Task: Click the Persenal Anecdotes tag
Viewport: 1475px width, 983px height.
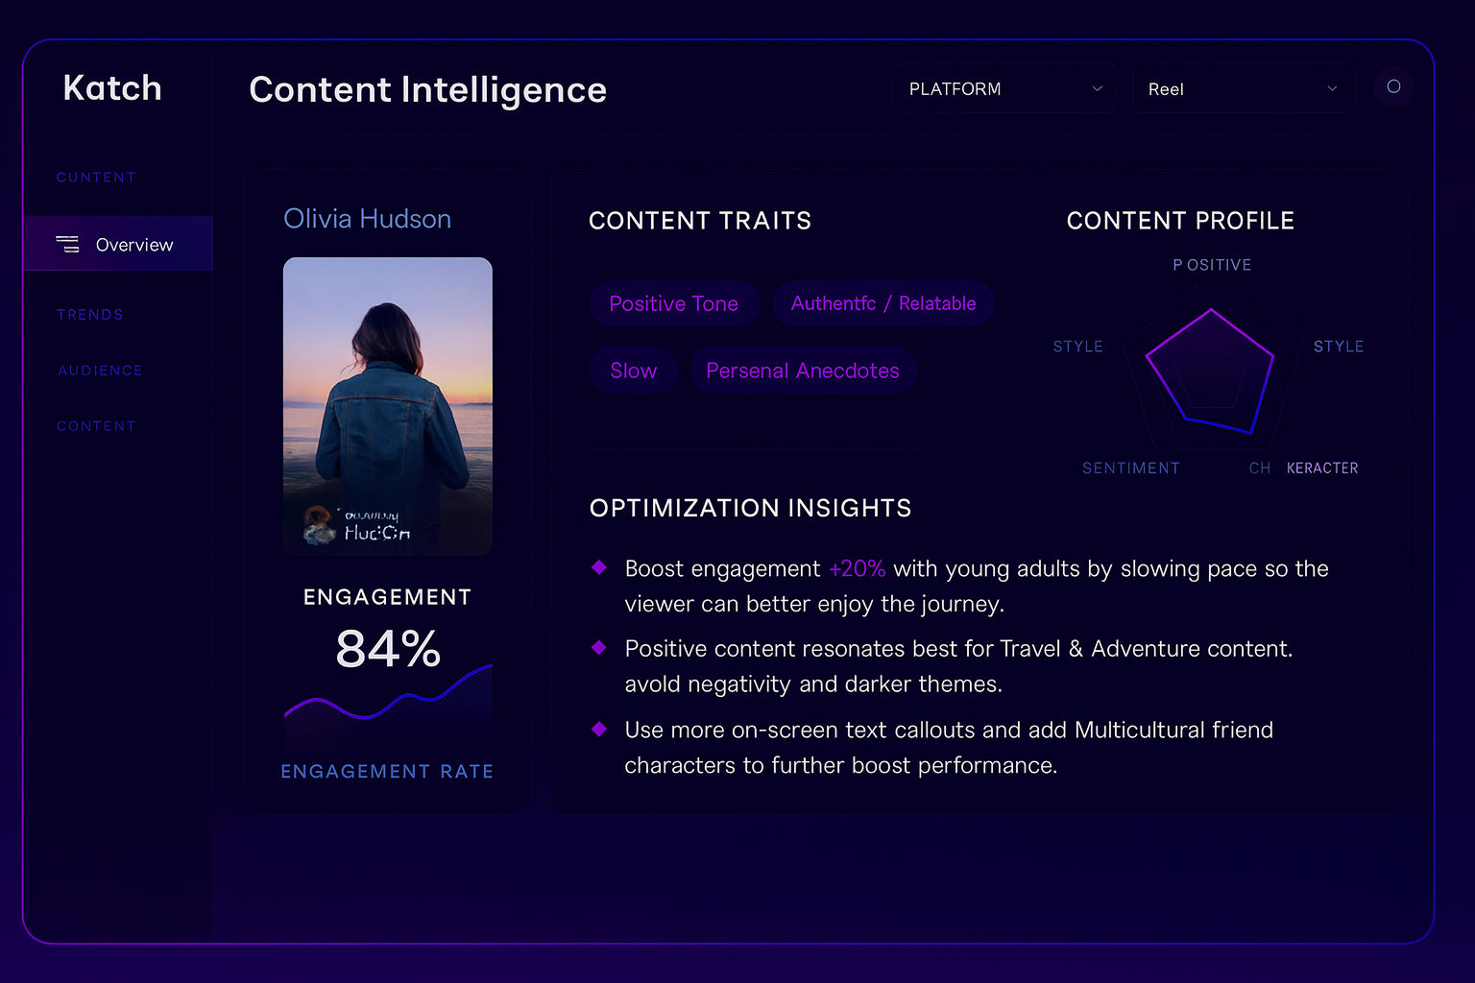Action: pos(803,370)
